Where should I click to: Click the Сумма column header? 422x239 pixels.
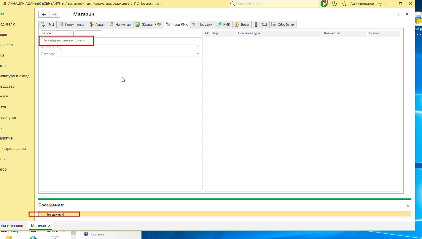click(384, 33)
